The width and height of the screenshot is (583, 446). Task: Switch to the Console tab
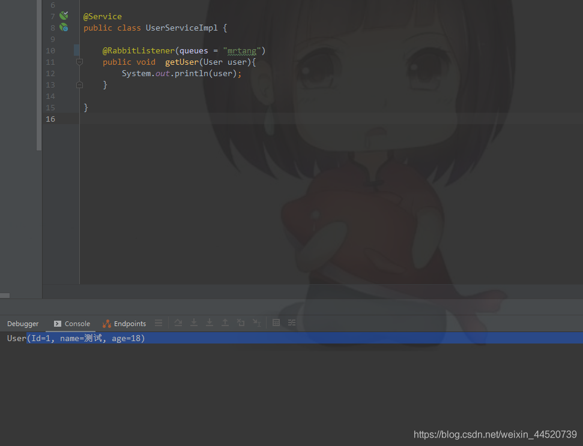point(72,324)
